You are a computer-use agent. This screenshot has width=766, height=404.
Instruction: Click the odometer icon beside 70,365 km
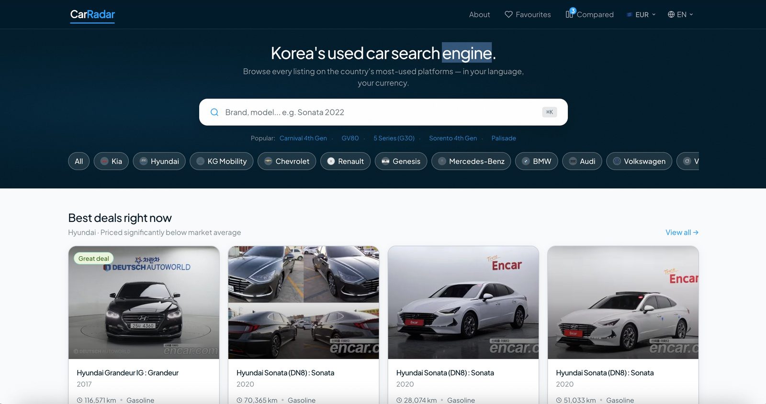point(239,400)
